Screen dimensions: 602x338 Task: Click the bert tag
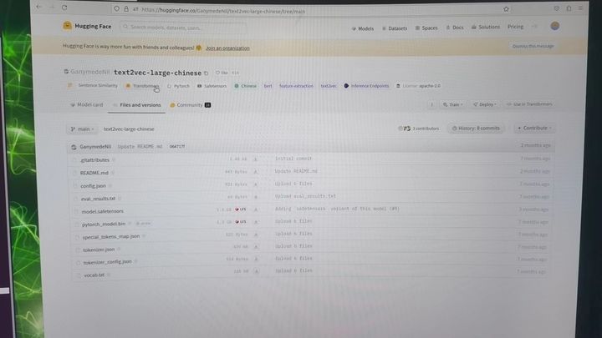268,86
